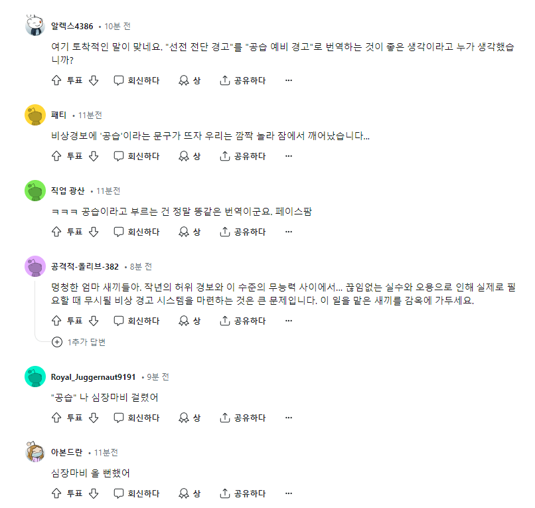Open more options for 알렉스4386's comment
Viewport: 535px width, 508px height.
pos(289,80)
